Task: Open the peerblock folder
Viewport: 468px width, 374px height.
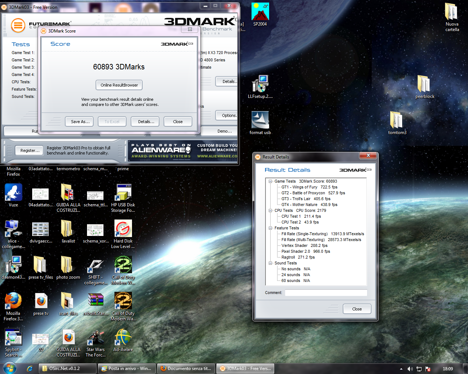Action: point(424,87)
